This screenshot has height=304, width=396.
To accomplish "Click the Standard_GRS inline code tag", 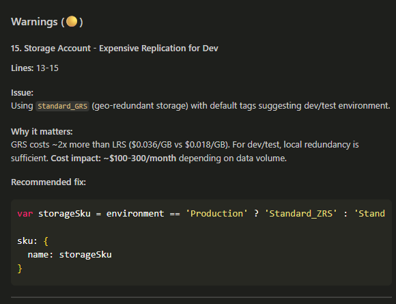I will [62, 106].
